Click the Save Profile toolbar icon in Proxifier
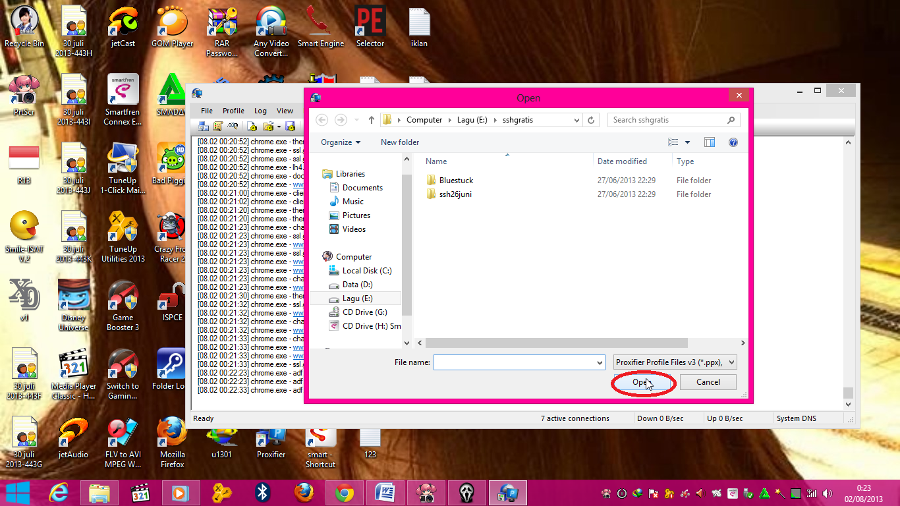900x506 pixels. pos(290,126)
